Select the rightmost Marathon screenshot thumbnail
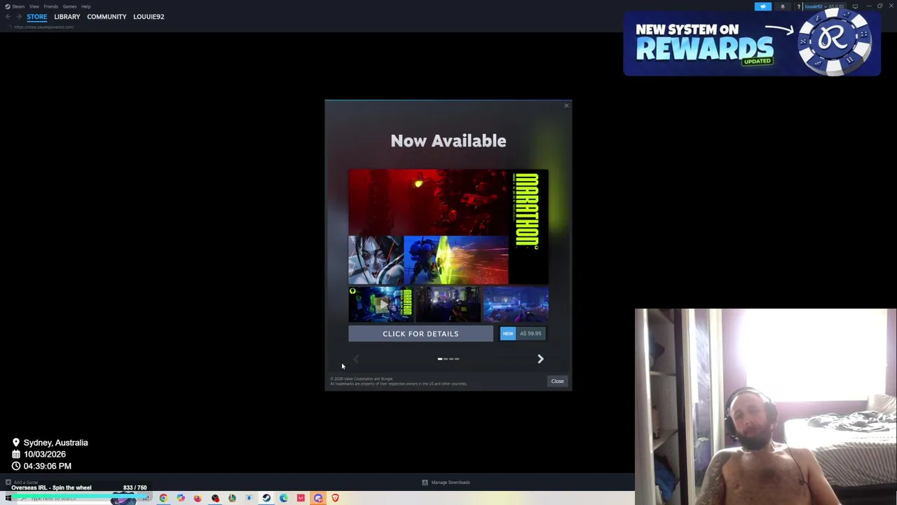 click(516, 304)
